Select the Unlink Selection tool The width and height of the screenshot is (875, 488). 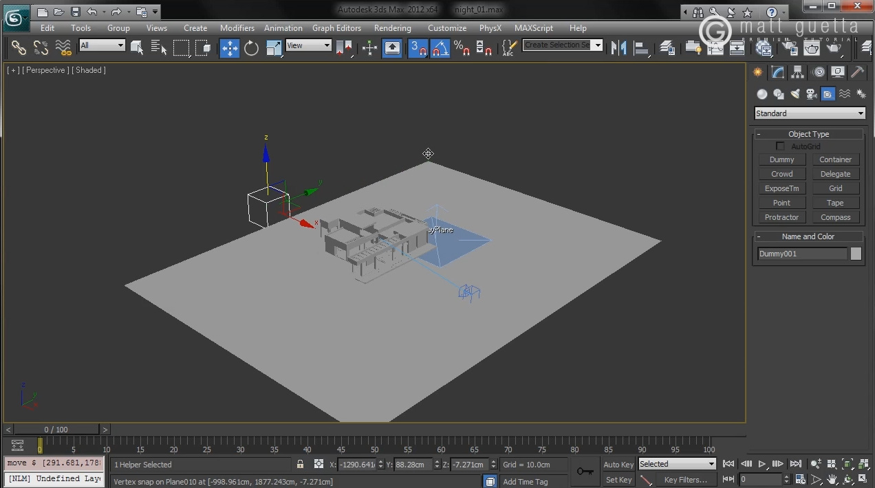pos(41,47)
